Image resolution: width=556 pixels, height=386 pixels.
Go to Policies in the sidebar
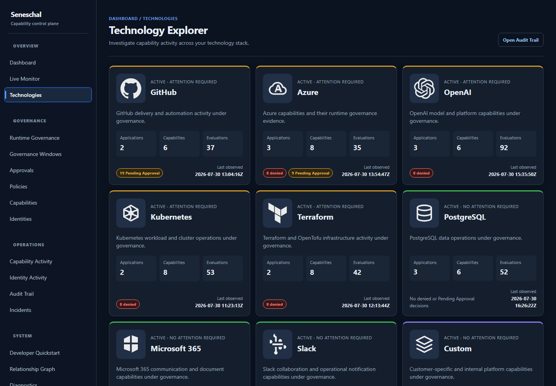coord(48,186)
